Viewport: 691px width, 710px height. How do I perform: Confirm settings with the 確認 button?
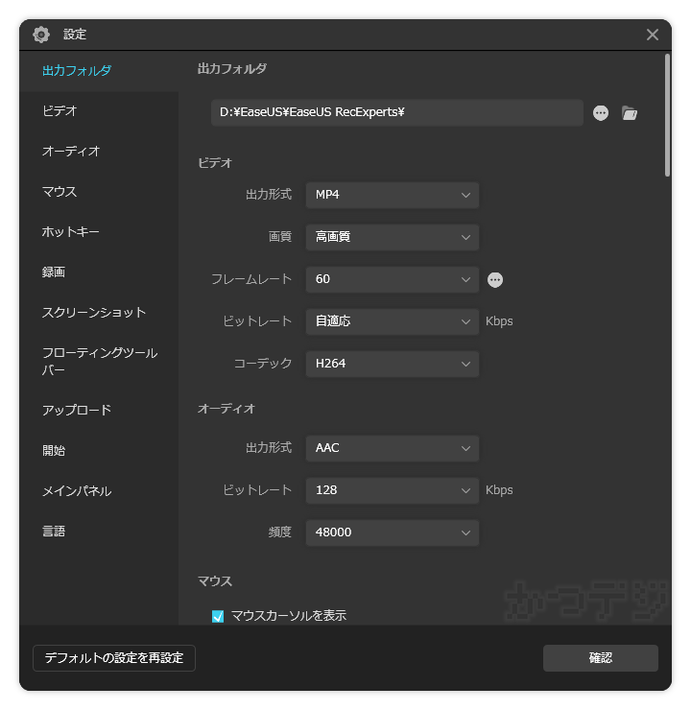click(x=601, y=658)
